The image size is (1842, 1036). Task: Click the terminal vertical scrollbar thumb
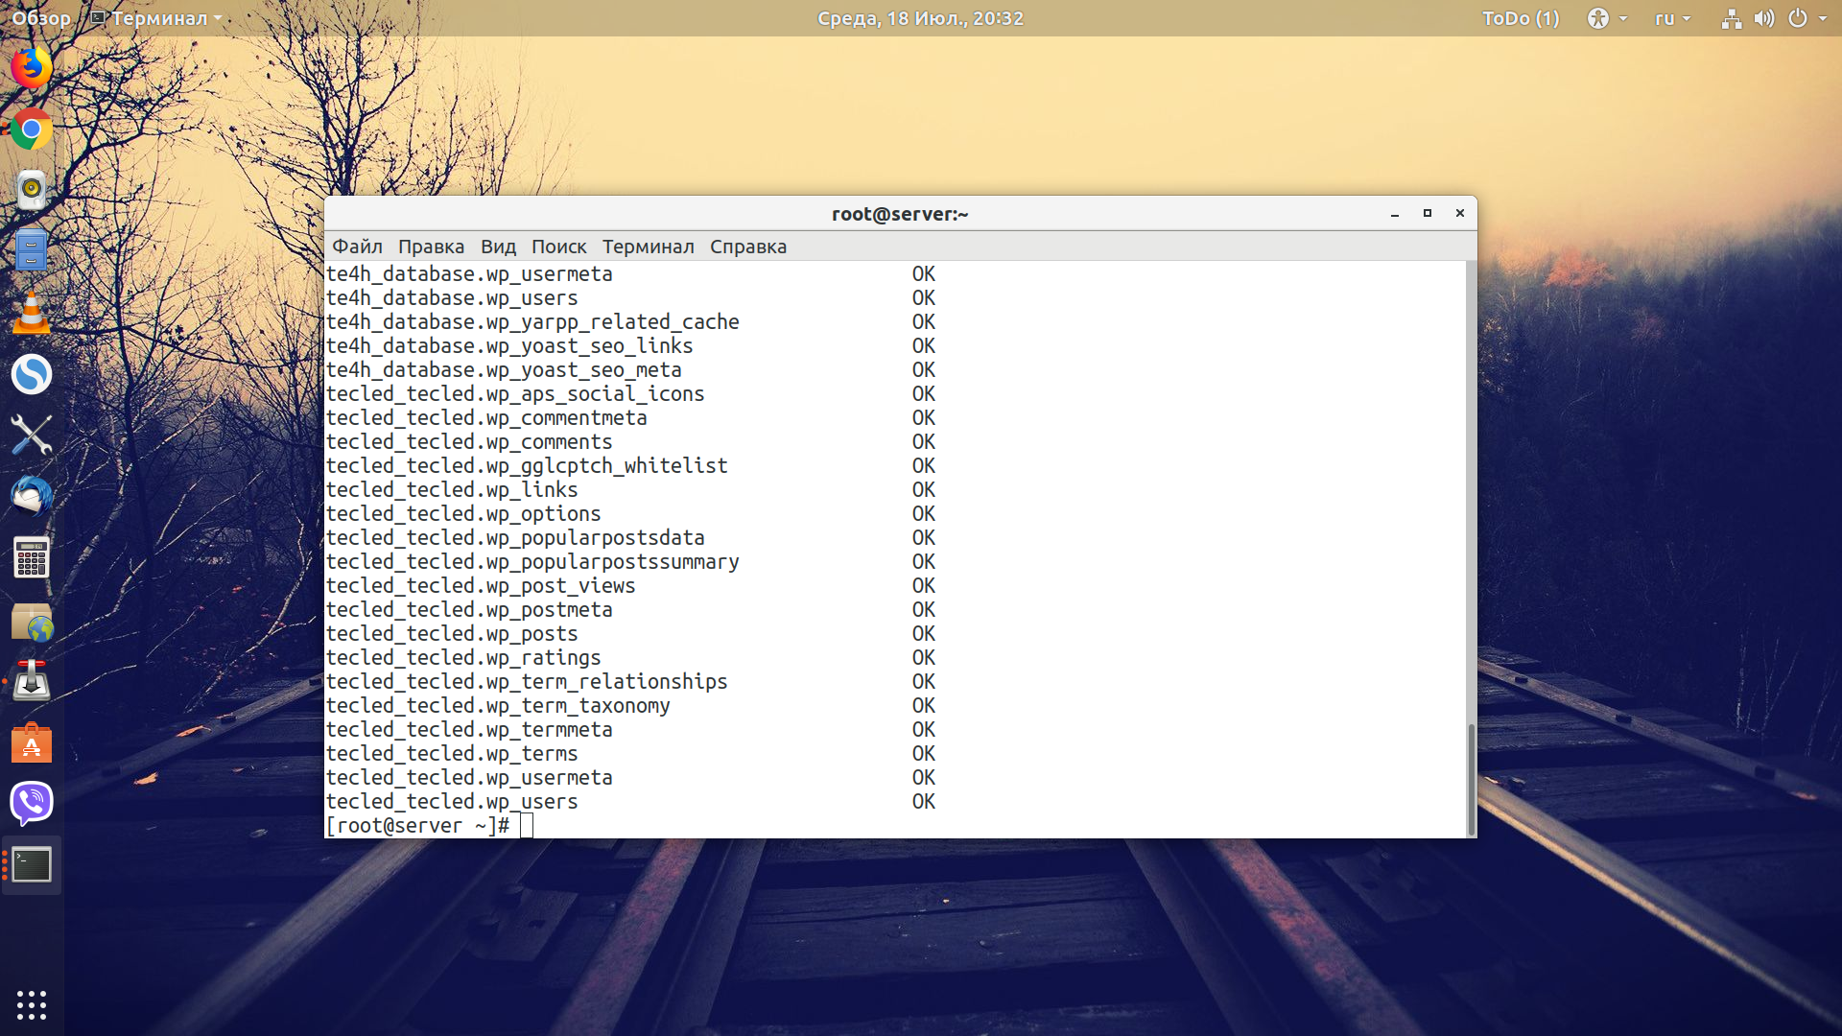(1471, 780)
